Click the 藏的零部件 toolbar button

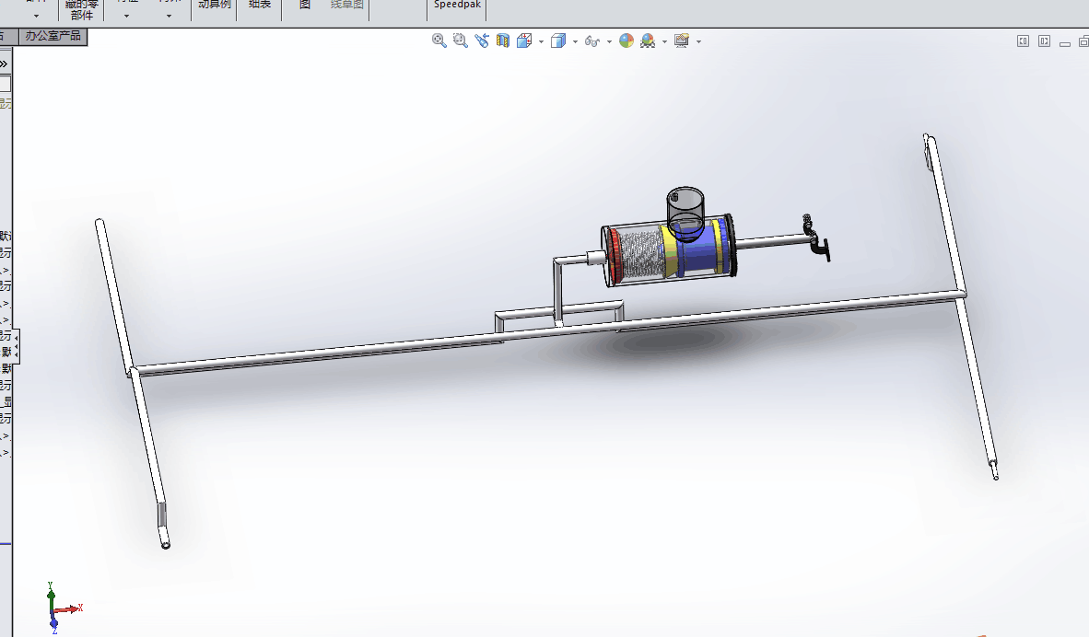coord(81,10)
